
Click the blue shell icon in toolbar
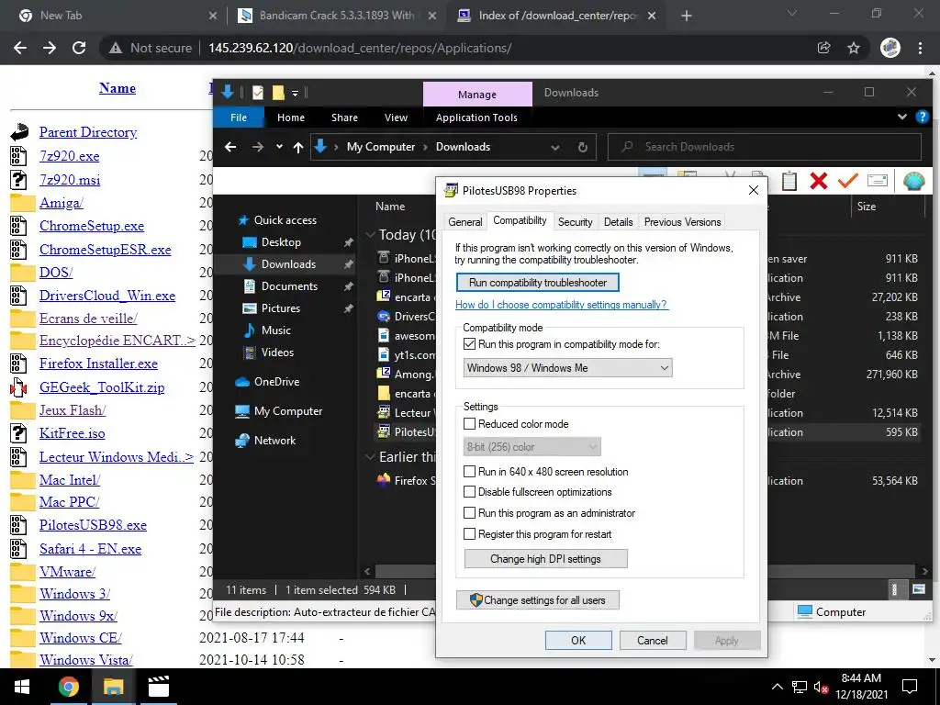tap(913, 181)
